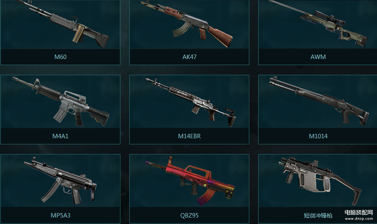This screenshot has height=224, width=377.
Task: Click the 短剑冲锋枪 name label
Action: [318, 216]
